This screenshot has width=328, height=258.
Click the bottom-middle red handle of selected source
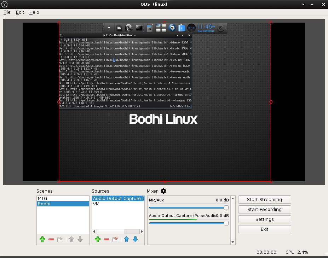[x=165, y=181]
